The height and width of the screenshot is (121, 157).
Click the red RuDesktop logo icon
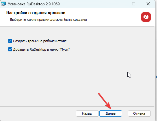[x=146, y=17]
